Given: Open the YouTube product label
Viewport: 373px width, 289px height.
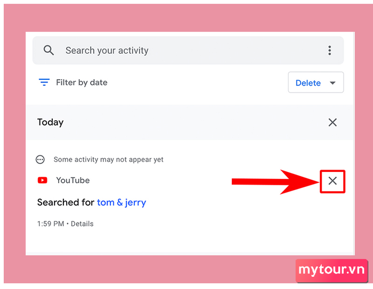Looking at the screenshot, I should (73, 180).
